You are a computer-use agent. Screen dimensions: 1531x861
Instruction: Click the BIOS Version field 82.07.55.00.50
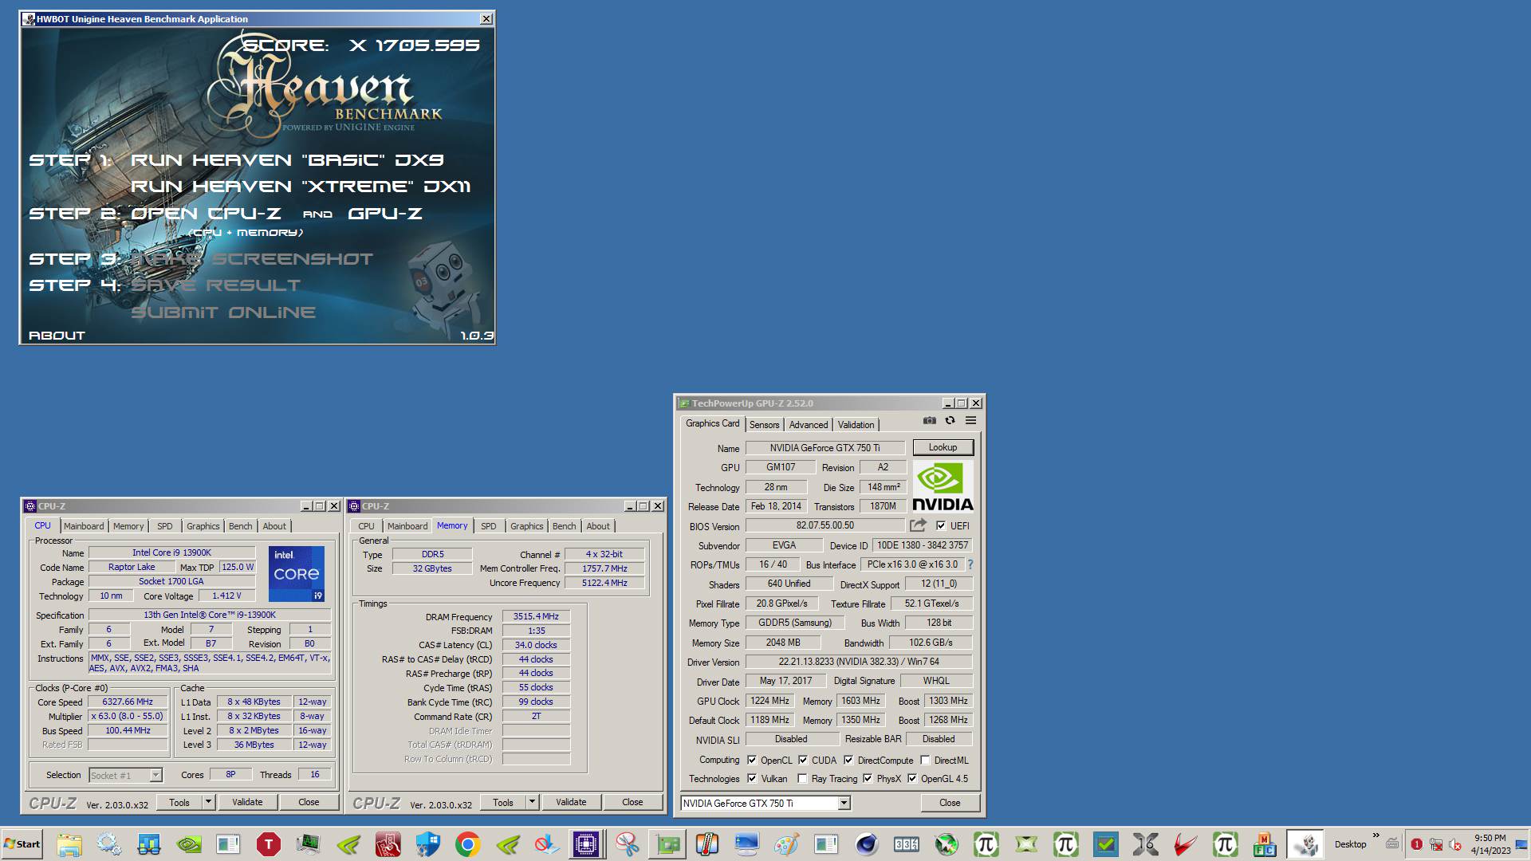(825, 525)
